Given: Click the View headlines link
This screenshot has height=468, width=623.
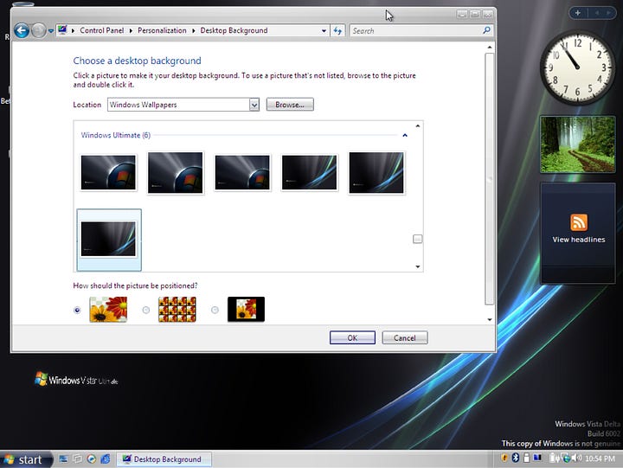Looking at the screenshot, I should tap(579, 240).
